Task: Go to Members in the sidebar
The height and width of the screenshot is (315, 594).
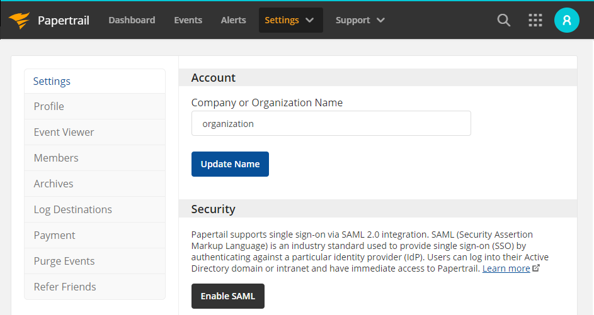Action: [x=56, y=158]
